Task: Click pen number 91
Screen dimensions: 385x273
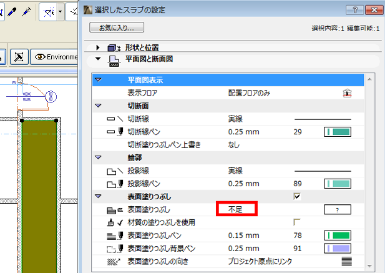Action: tap(298, 249)
